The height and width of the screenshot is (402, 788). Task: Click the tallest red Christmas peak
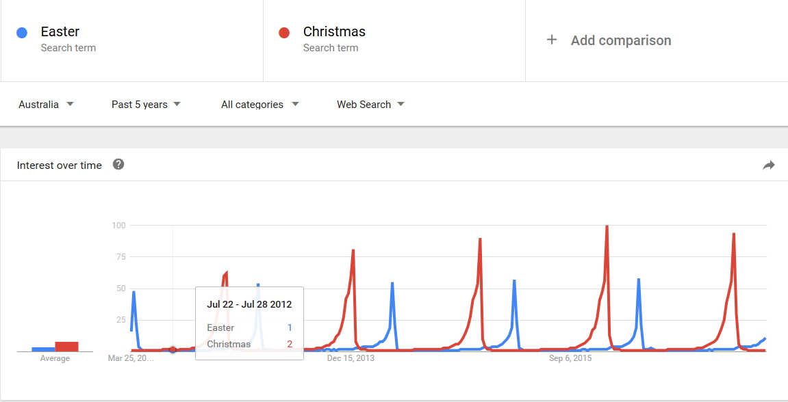607,227
